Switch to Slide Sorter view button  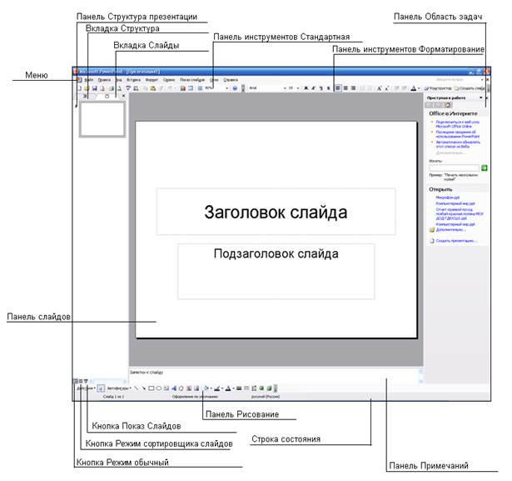81,381
